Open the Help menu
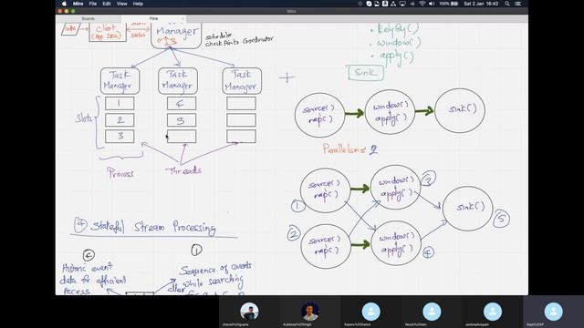The image size is (584, 328). point(138,4)
